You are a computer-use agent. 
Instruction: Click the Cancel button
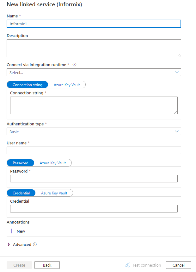[x=178, y=265]
